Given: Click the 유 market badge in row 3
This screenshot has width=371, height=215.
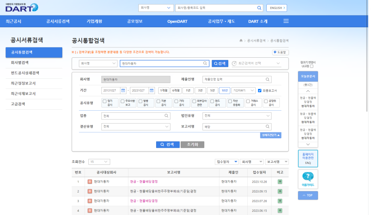Looking at the screenshot, I should pyautogui.click(x=90, y=201).
